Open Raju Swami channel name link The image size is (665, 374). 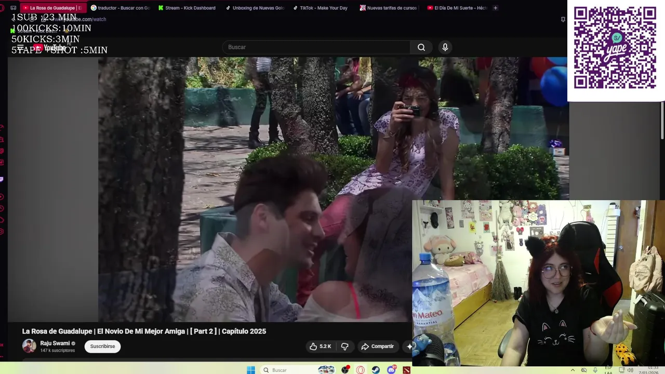(55, 343)
